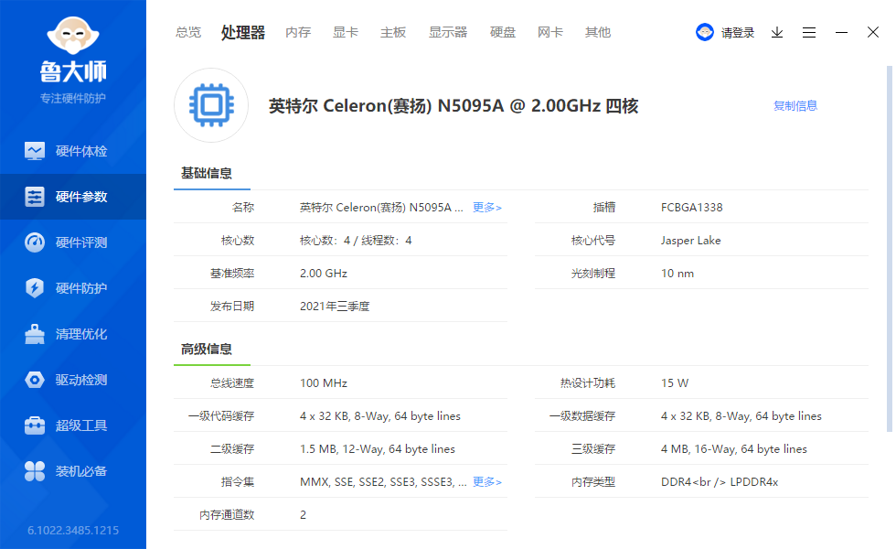
Task: Click the 装机必备 clover icon
Action: (x=35, y=471)
